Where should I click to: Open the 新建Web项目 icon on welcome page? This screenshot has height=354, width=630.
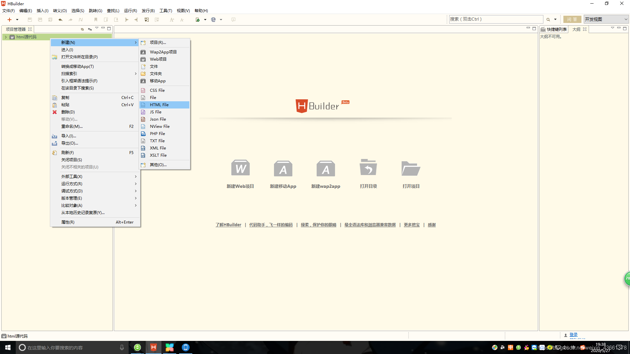click(x=240, y=168)
